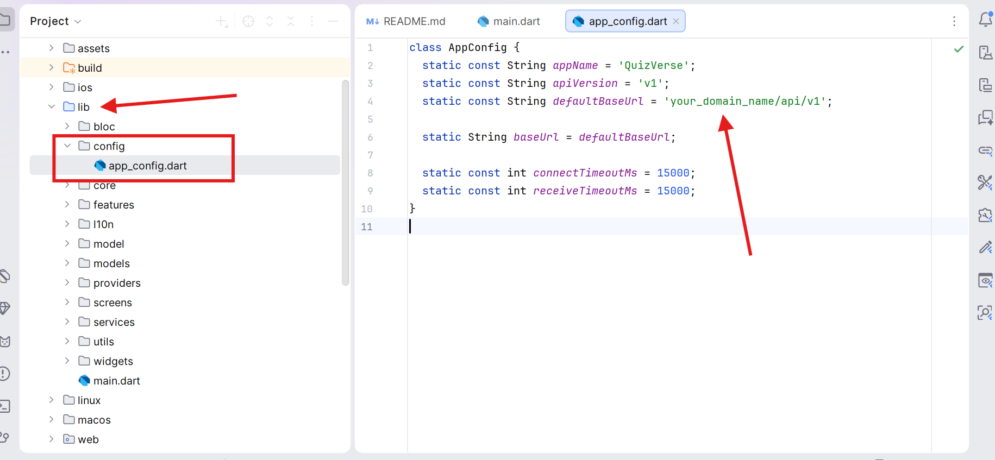Open the cat-face tool window icon
The width and height of the screenshot is (995, 460).
[5, 341]
